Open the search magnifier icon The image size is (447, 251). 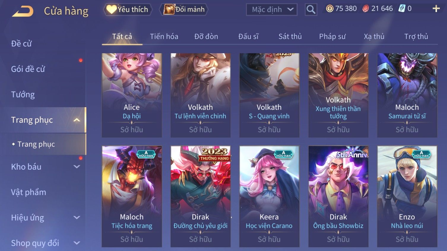(311, 10)
